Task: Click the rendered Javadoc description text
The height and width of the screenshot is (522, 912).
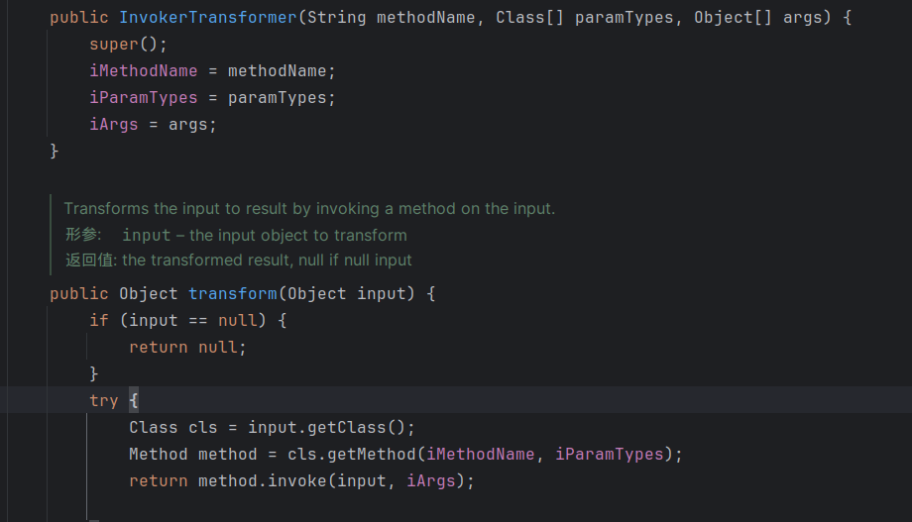Action: (309, 209)
